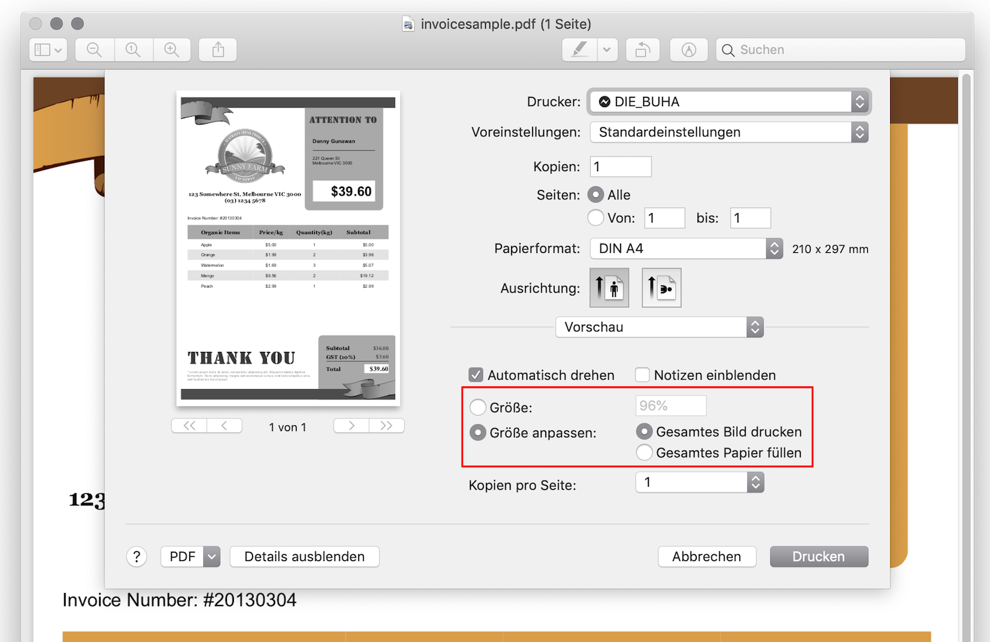Image resolution: width=990 pixels, height=642 pixels.
Task: Click the rotate page icon
Action: coord(642,50)
